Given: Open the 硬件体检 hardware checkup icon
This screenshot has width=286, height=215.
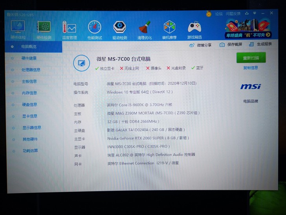Looking at the screenshot, I should [18, 30].
